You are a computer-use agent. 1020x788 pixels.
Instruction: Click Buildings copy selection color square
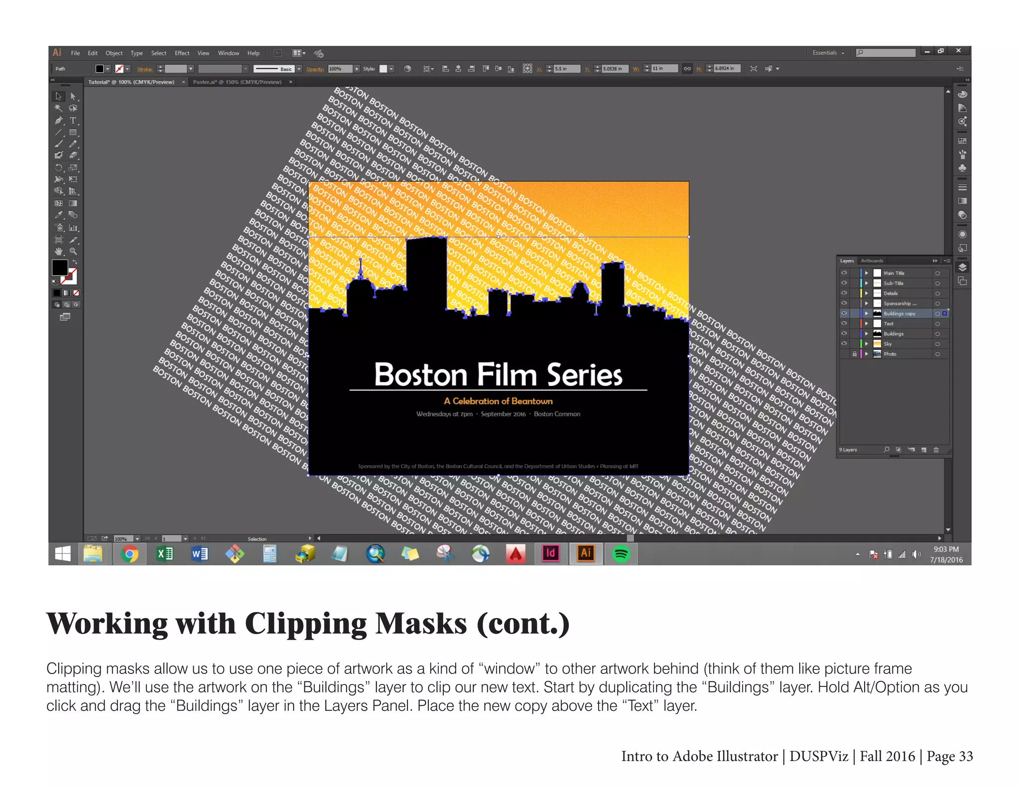(x=945, y=313)
